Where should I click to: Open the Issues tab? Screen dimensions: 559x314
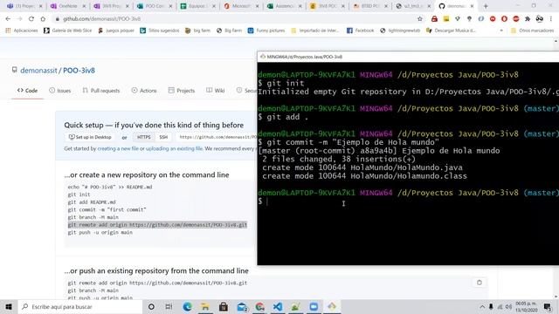60,91
